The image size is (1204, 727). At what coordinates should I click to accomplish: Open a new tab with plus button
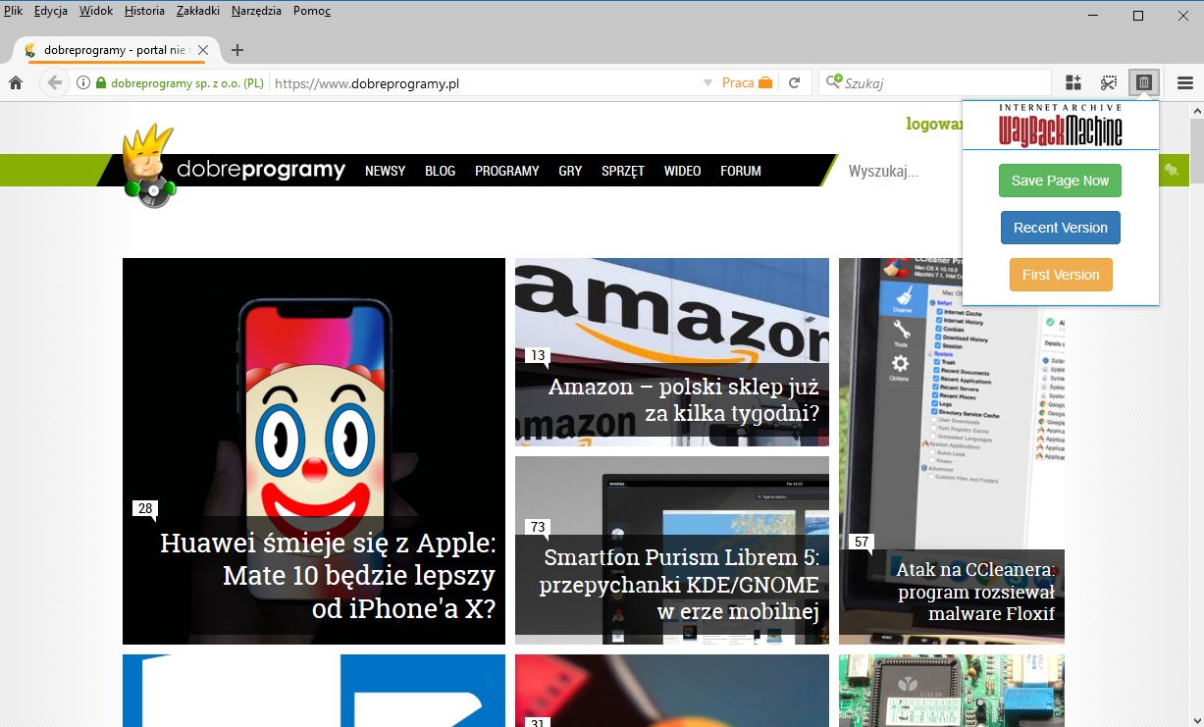[236, 50]
